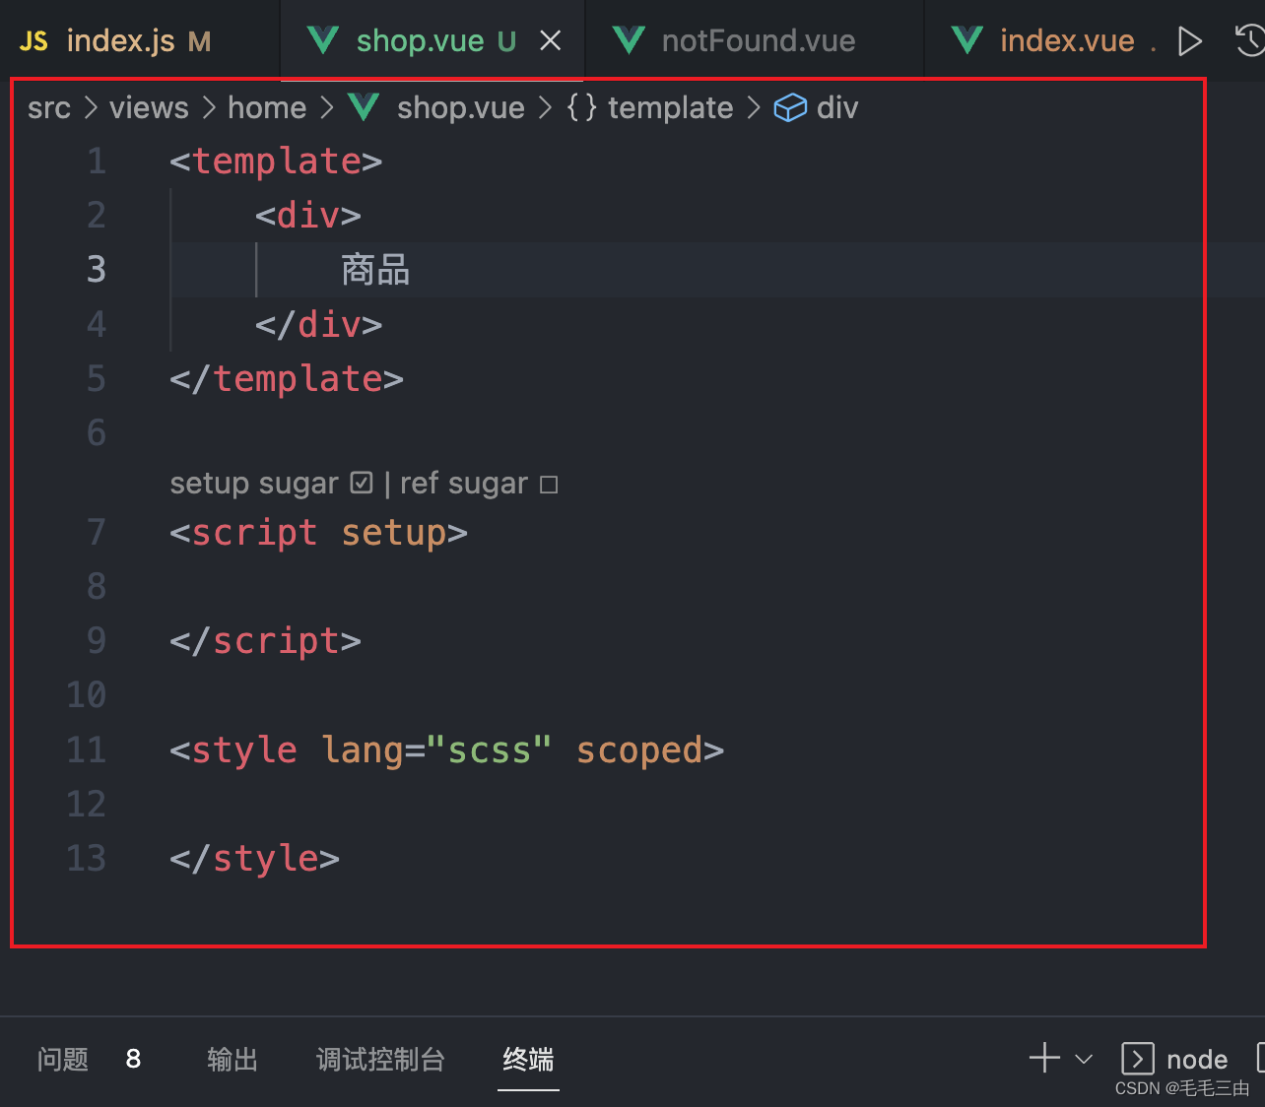Click the style lang="scss" scoped line
Viewport: 1265px width, 1107px height.
(x=446, y=750)
